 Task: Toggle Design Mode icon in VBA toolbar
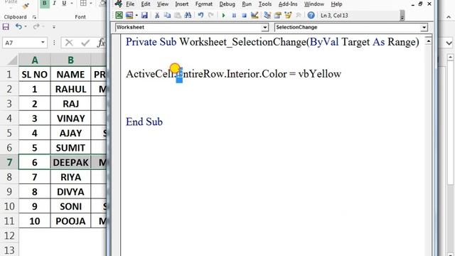(x=255, y=16)
